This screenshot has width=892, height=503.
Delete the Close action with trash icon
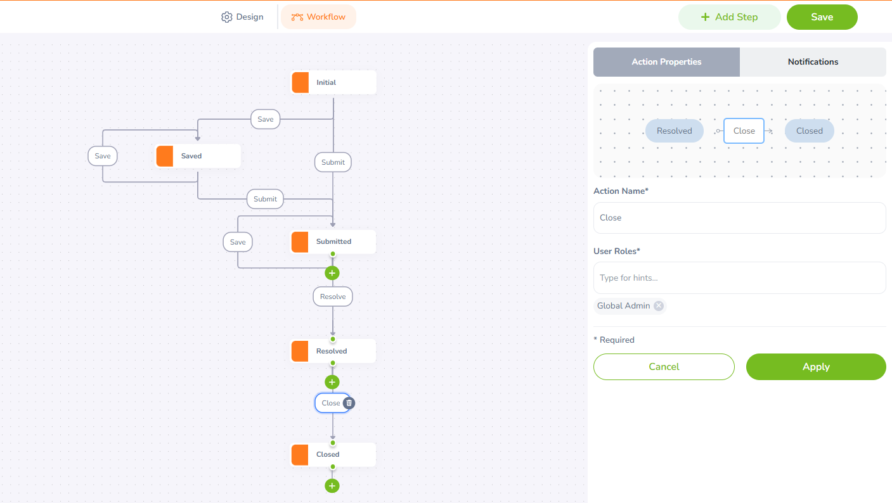tap(349, 403)
